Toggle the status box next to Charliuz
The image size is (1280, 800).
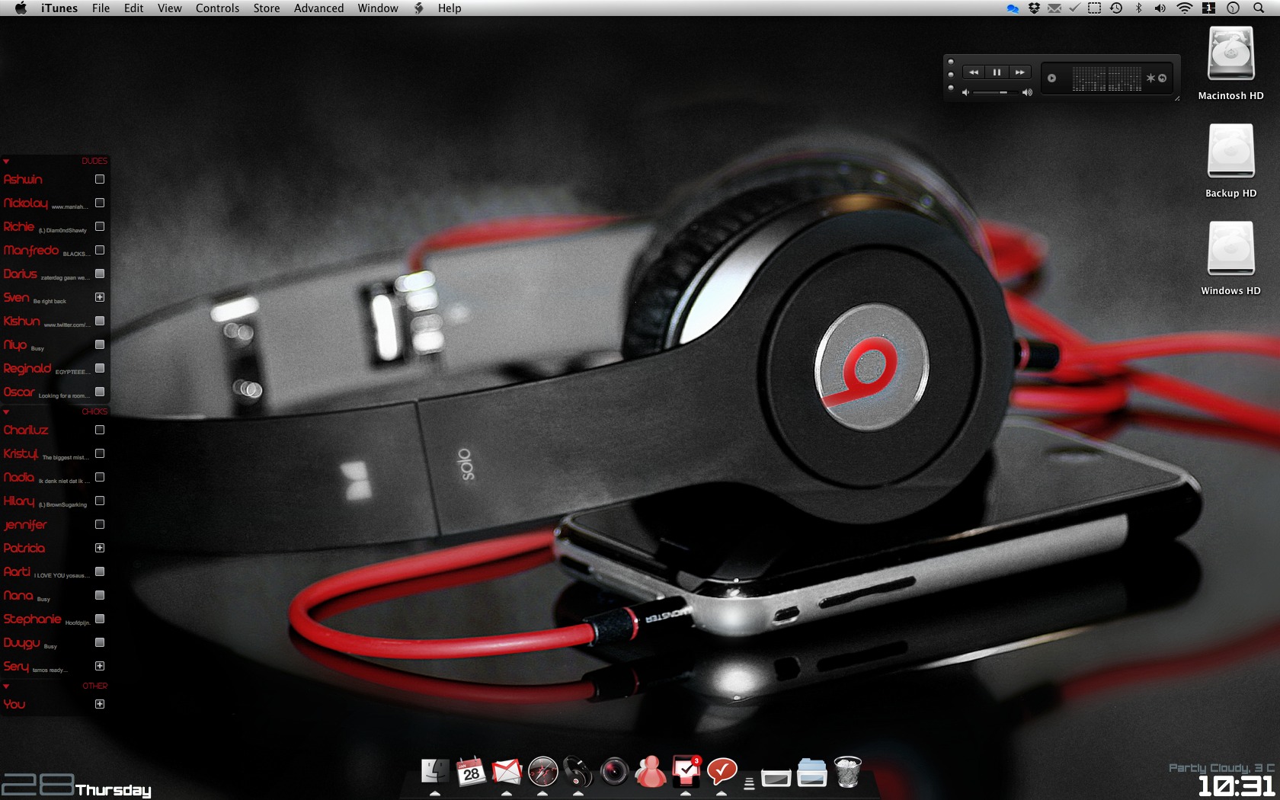100,430
